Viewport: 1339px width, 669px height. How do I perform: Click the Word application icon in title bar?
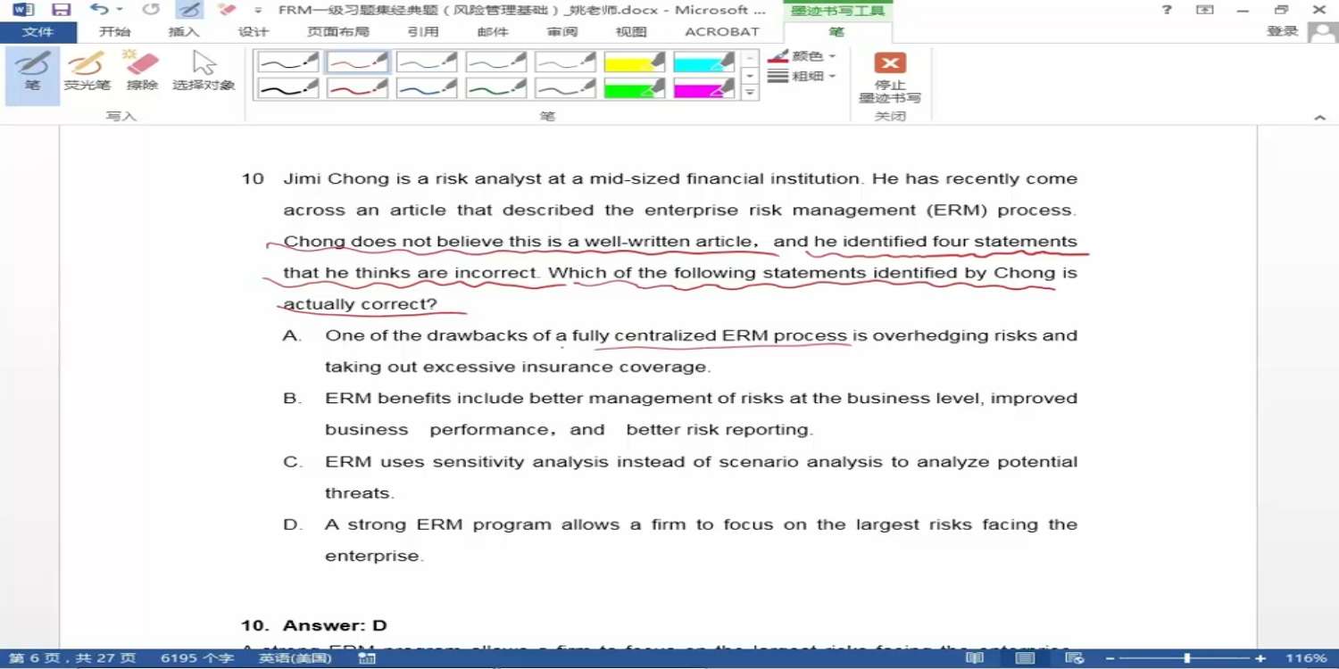tap(23, 10)
